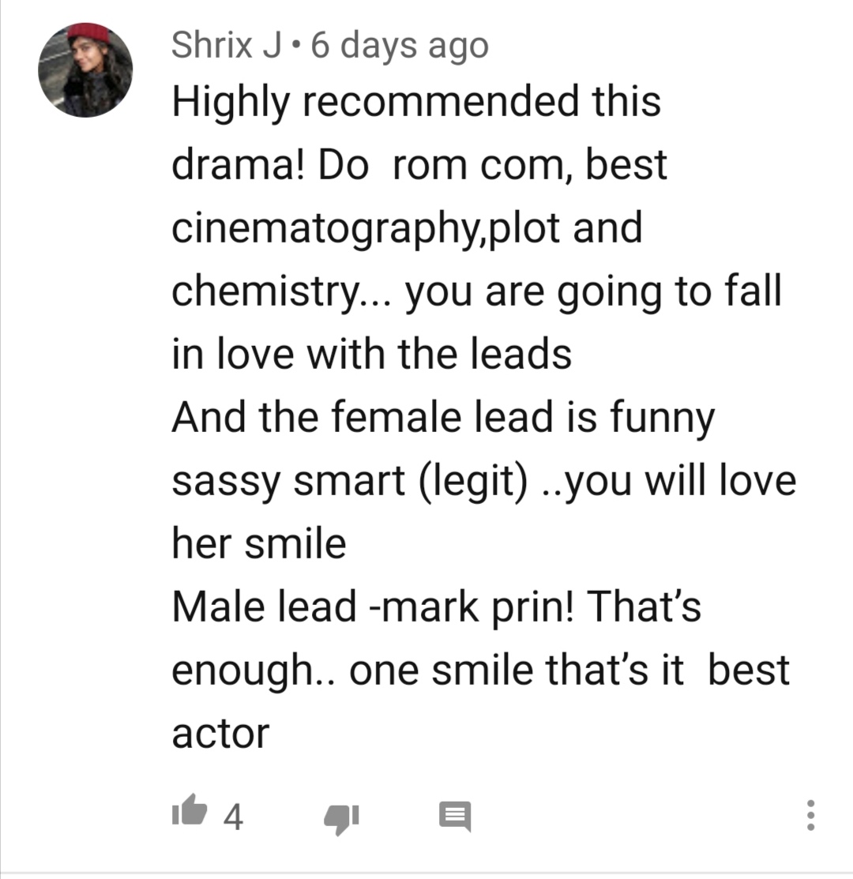
Task: Tap the line "Highly recommended this"
Action: pos(416,101)
